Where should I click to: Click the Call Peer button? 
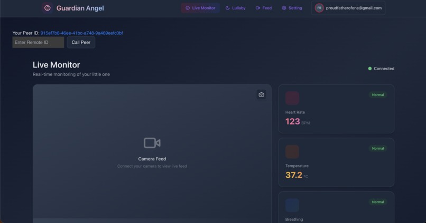tap(81, 42)
